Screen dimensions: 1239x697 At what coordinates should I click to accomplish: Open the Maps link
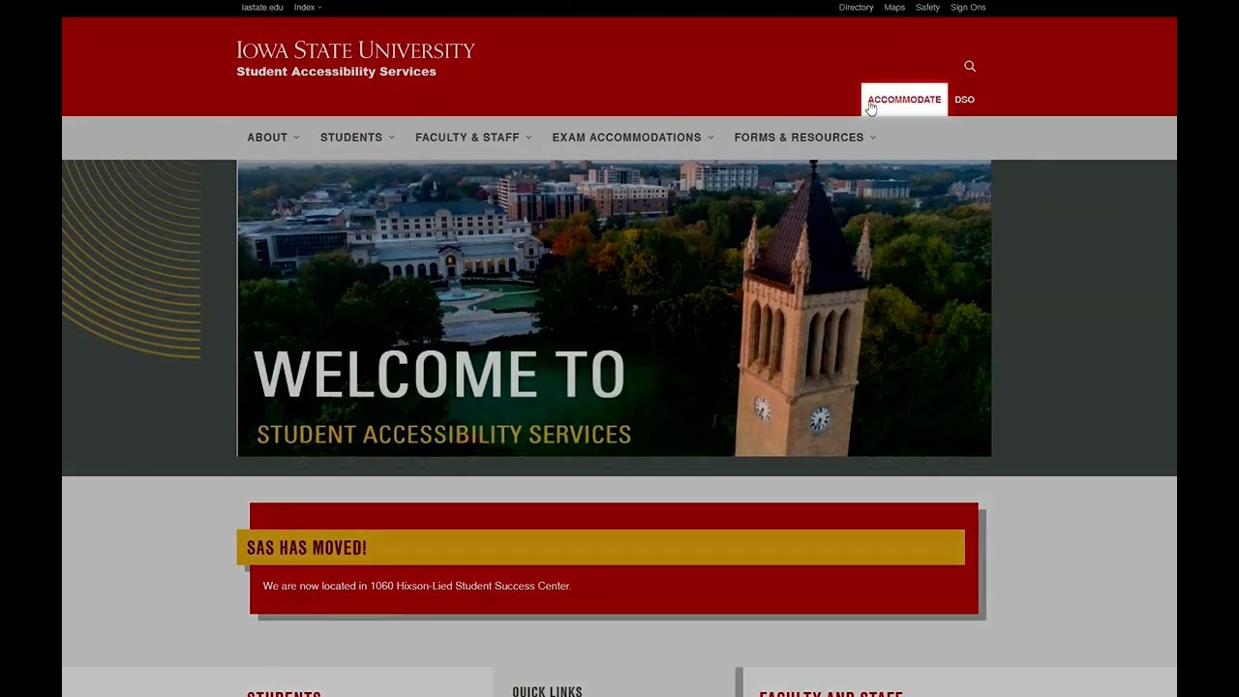[x=894, y=7]
